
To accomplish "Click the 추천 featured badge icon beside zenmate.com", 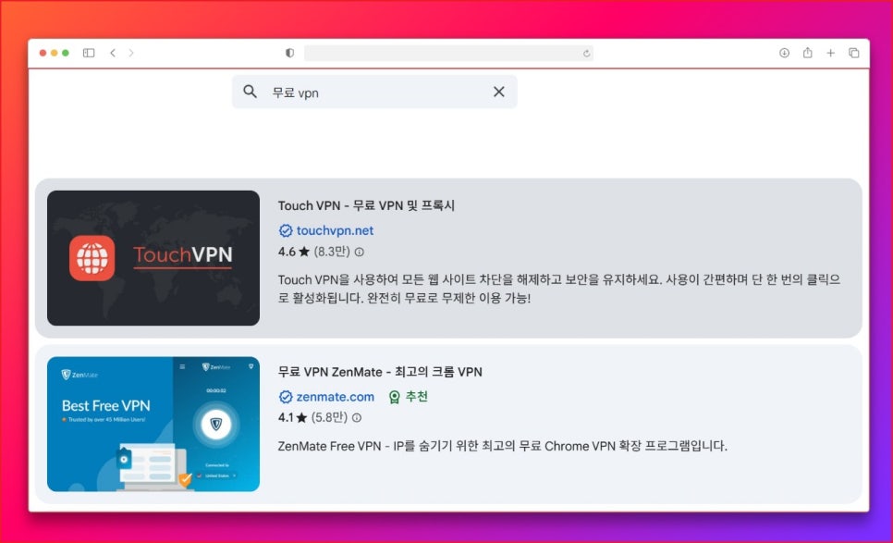I will click(x=392, y=396).
